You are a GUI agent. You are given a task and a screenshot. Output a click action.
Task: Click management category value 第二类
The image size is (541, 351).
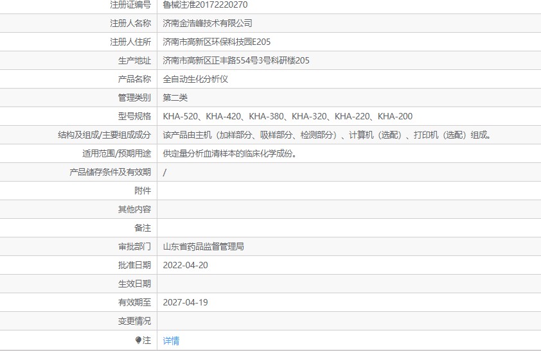(175, 98)
